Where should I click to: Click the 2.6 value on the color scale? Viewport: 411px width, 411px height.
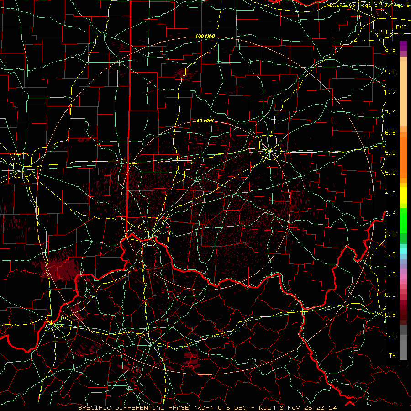pos(390,234)
